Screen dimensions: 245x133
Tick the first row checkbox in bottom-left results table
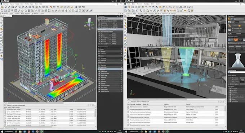5,110
